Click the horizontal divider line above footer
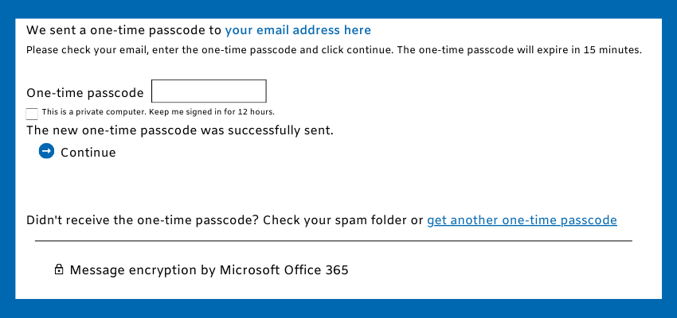677x318 pixels. tap(333, 241)
